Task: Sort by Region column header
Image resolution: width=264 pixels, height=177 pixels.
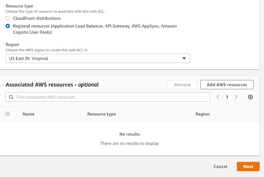Action: 203,114
